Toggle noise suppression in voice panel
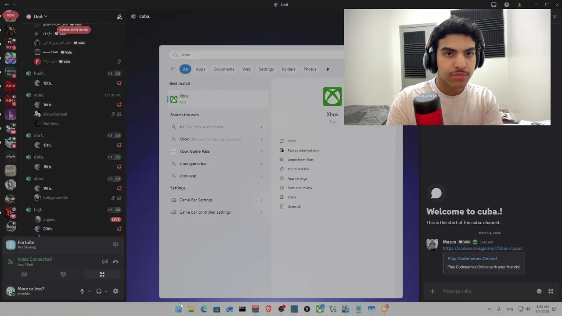Viewport: 562px width, 316px height. coord(105,262)
